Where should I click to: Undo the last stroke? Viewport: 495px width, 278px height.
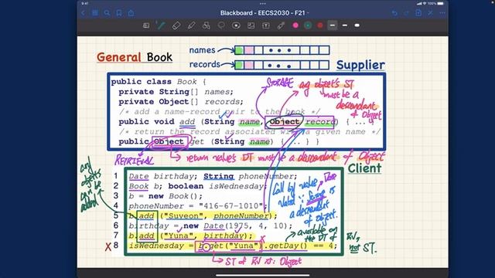pyautogui.click(x=394, y=13)
